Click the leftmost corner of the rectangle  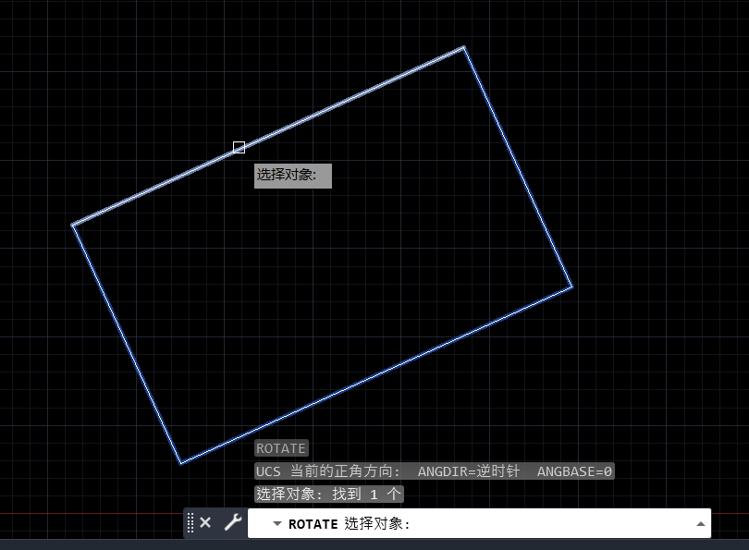point(73,225)
